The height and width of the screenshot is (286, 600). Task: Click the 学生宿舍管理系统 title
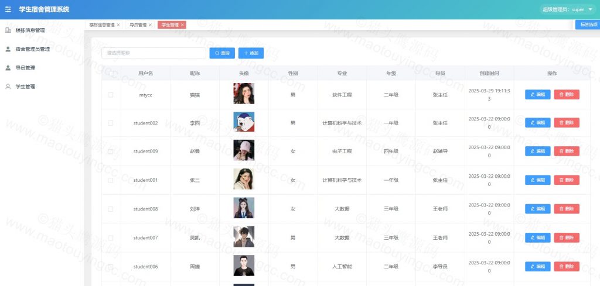pos(45,9)
